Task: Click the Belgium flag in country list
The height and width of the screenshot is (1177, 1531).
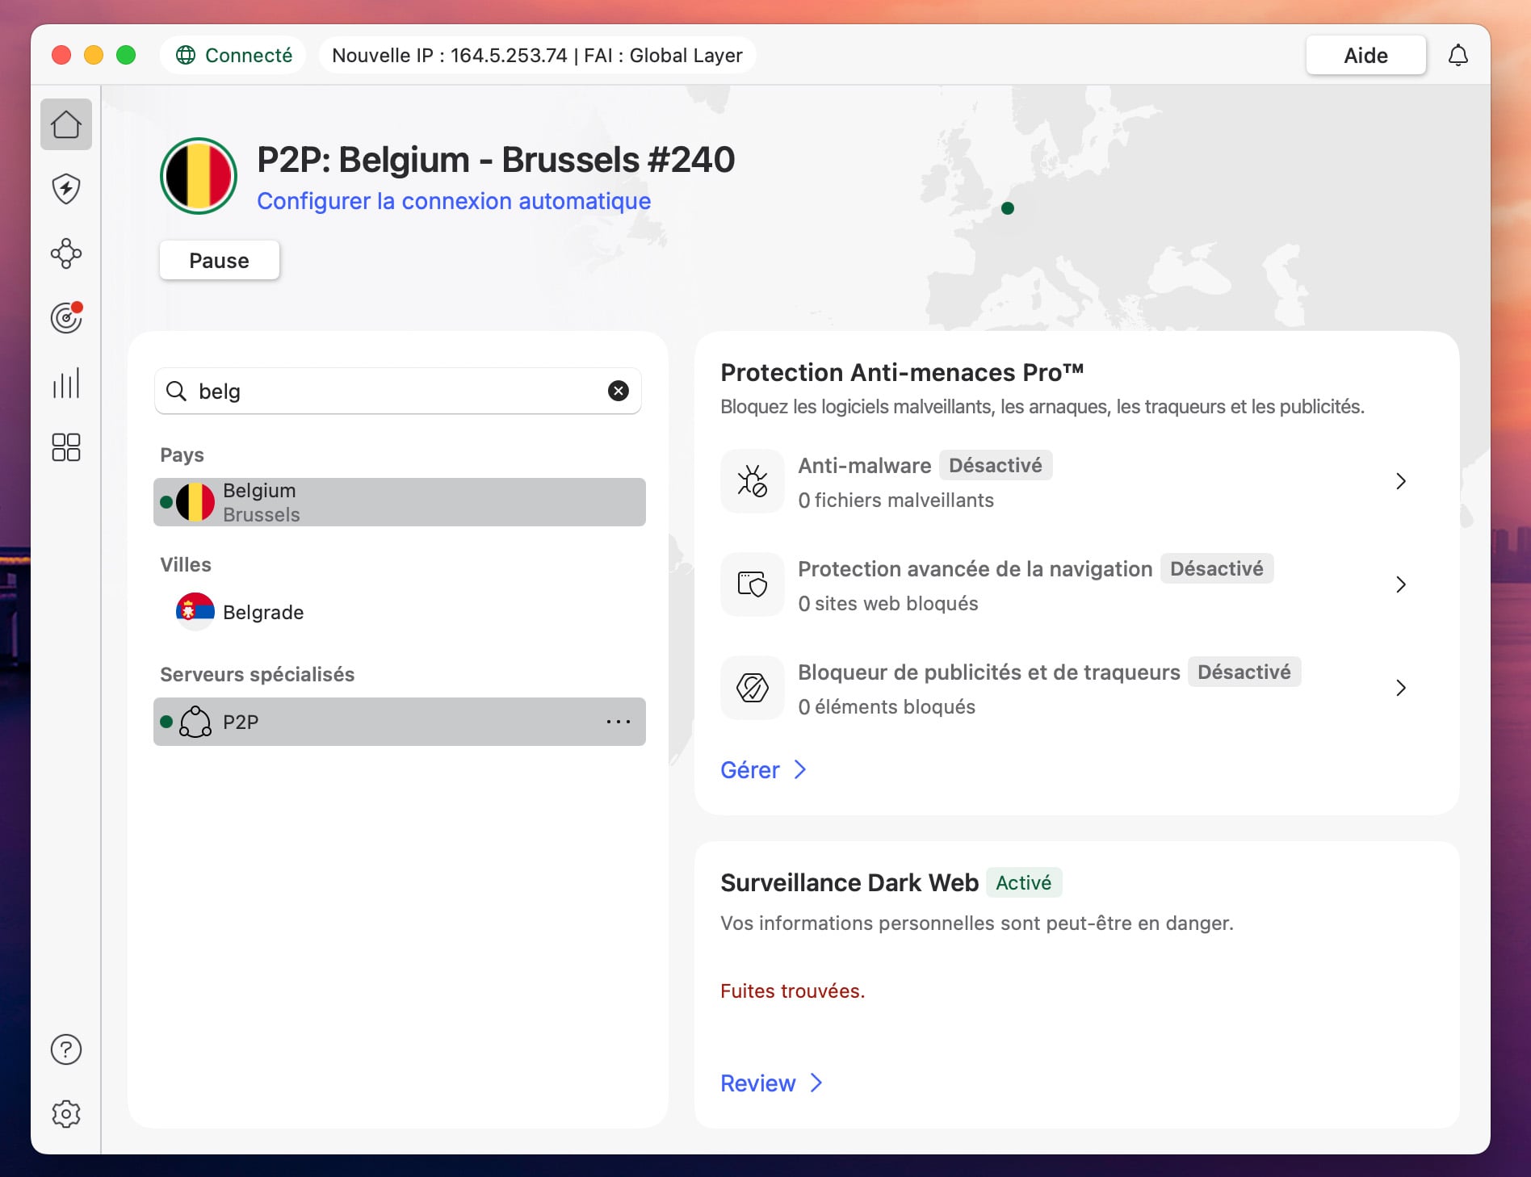Action: (195, 502)
